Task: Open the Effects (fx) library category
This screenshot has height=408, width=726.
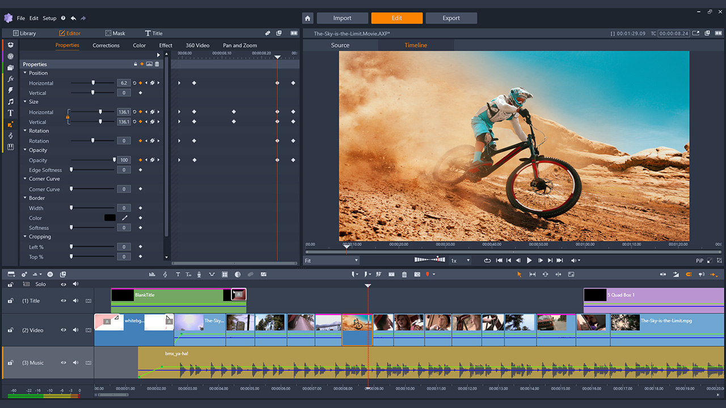Action: [x=10, y=79]
